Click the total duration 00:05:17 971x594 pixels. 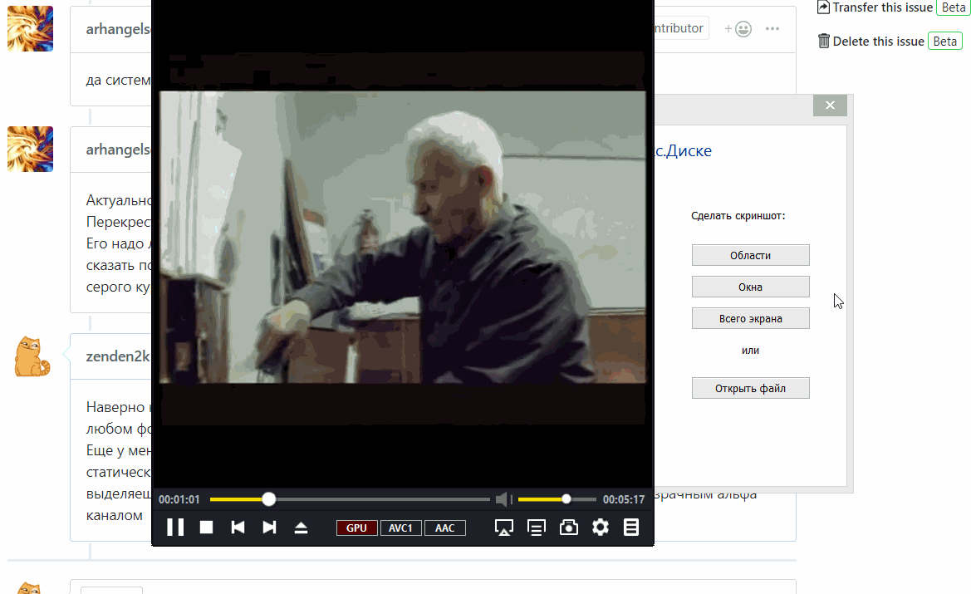click(624, 499)
